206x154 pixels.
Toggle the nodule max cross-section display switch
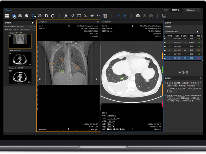coord(198,32)
